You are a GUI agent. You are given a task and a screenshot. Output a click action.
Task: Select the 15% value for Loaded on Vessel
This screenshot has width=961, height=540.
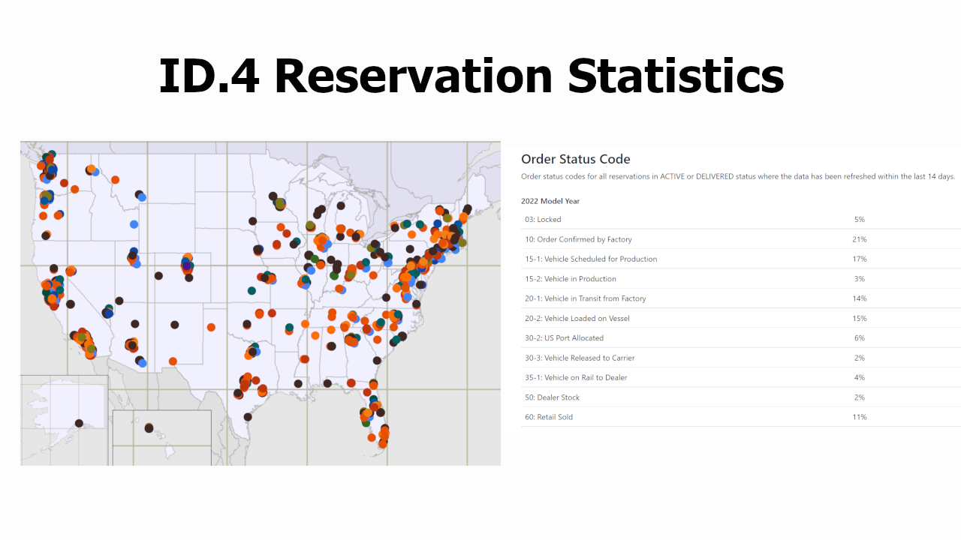tap(860, 319)
